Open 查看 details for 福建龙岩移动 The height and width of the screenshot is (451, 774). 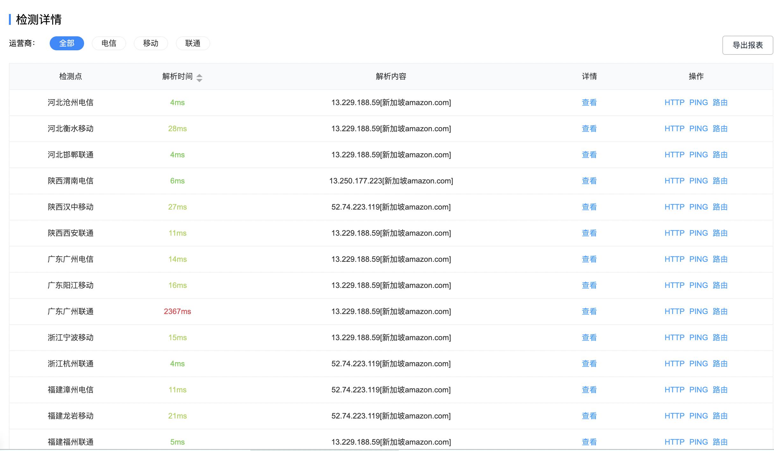589,416
